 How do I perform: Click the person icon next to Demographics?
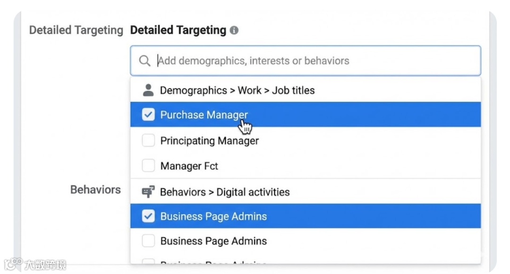point(148,90)
